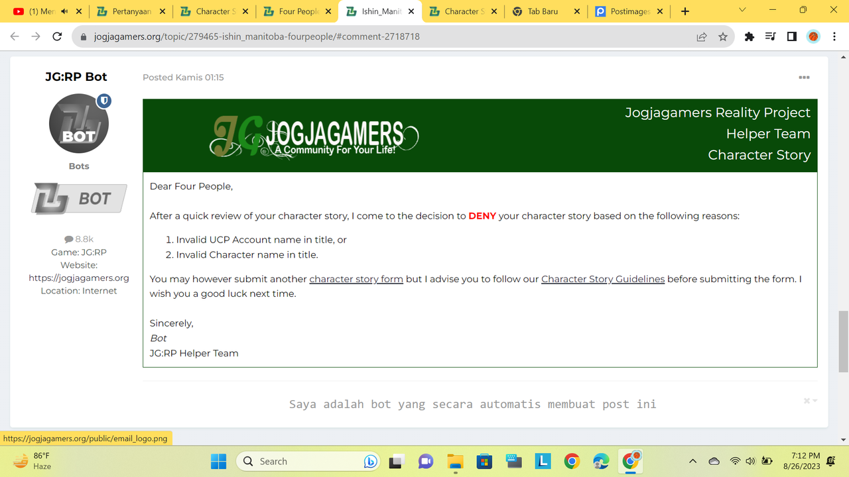Toggle Chrome side panel
Screen dimensions: 849x477
792,37
